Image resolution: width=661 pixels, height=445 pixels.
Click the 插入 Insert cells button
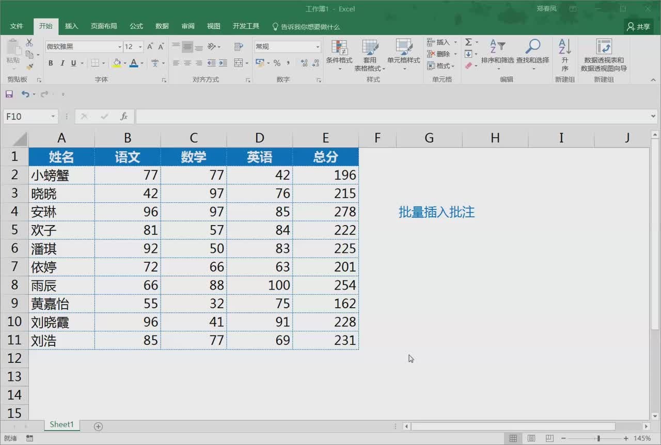click(442, 42)
